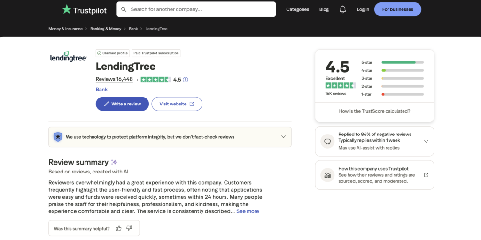Open the Blog menu item
The image size is (481, 240).
click(x=324, y=9)
